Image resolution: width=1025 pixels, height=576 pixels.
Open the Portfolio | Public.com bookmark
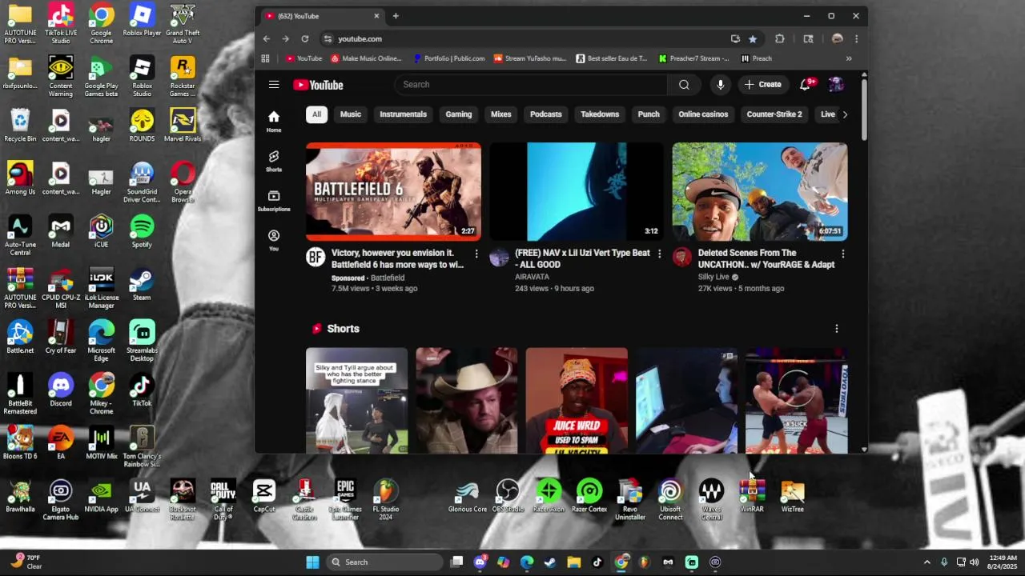pos(449,58)
